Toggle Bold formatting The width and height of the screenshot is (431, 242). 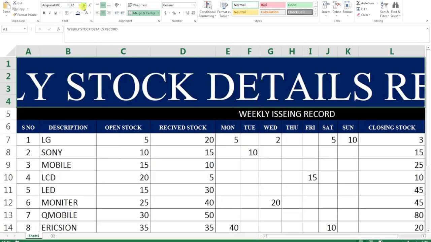(44, 13)
